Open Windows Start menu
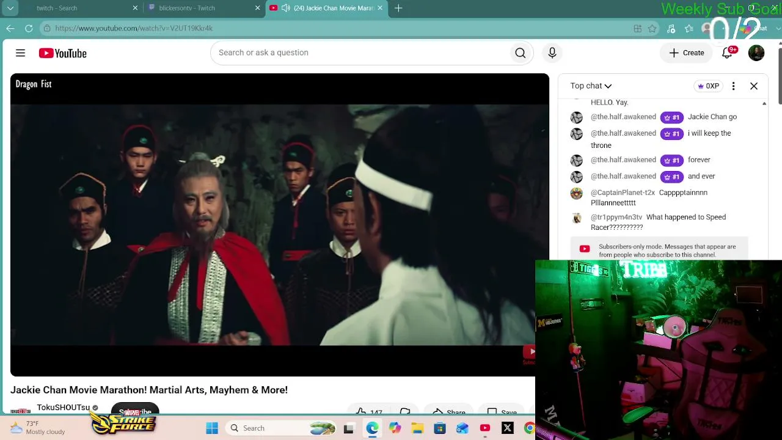782x440 pixels. pos(212,428)
